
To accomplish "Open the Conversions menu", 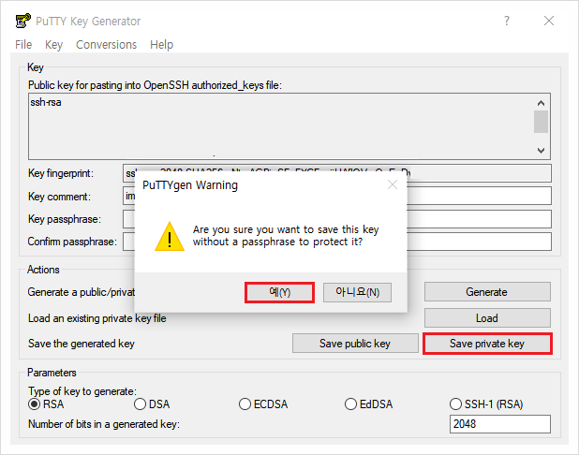I will coord(107,45).
